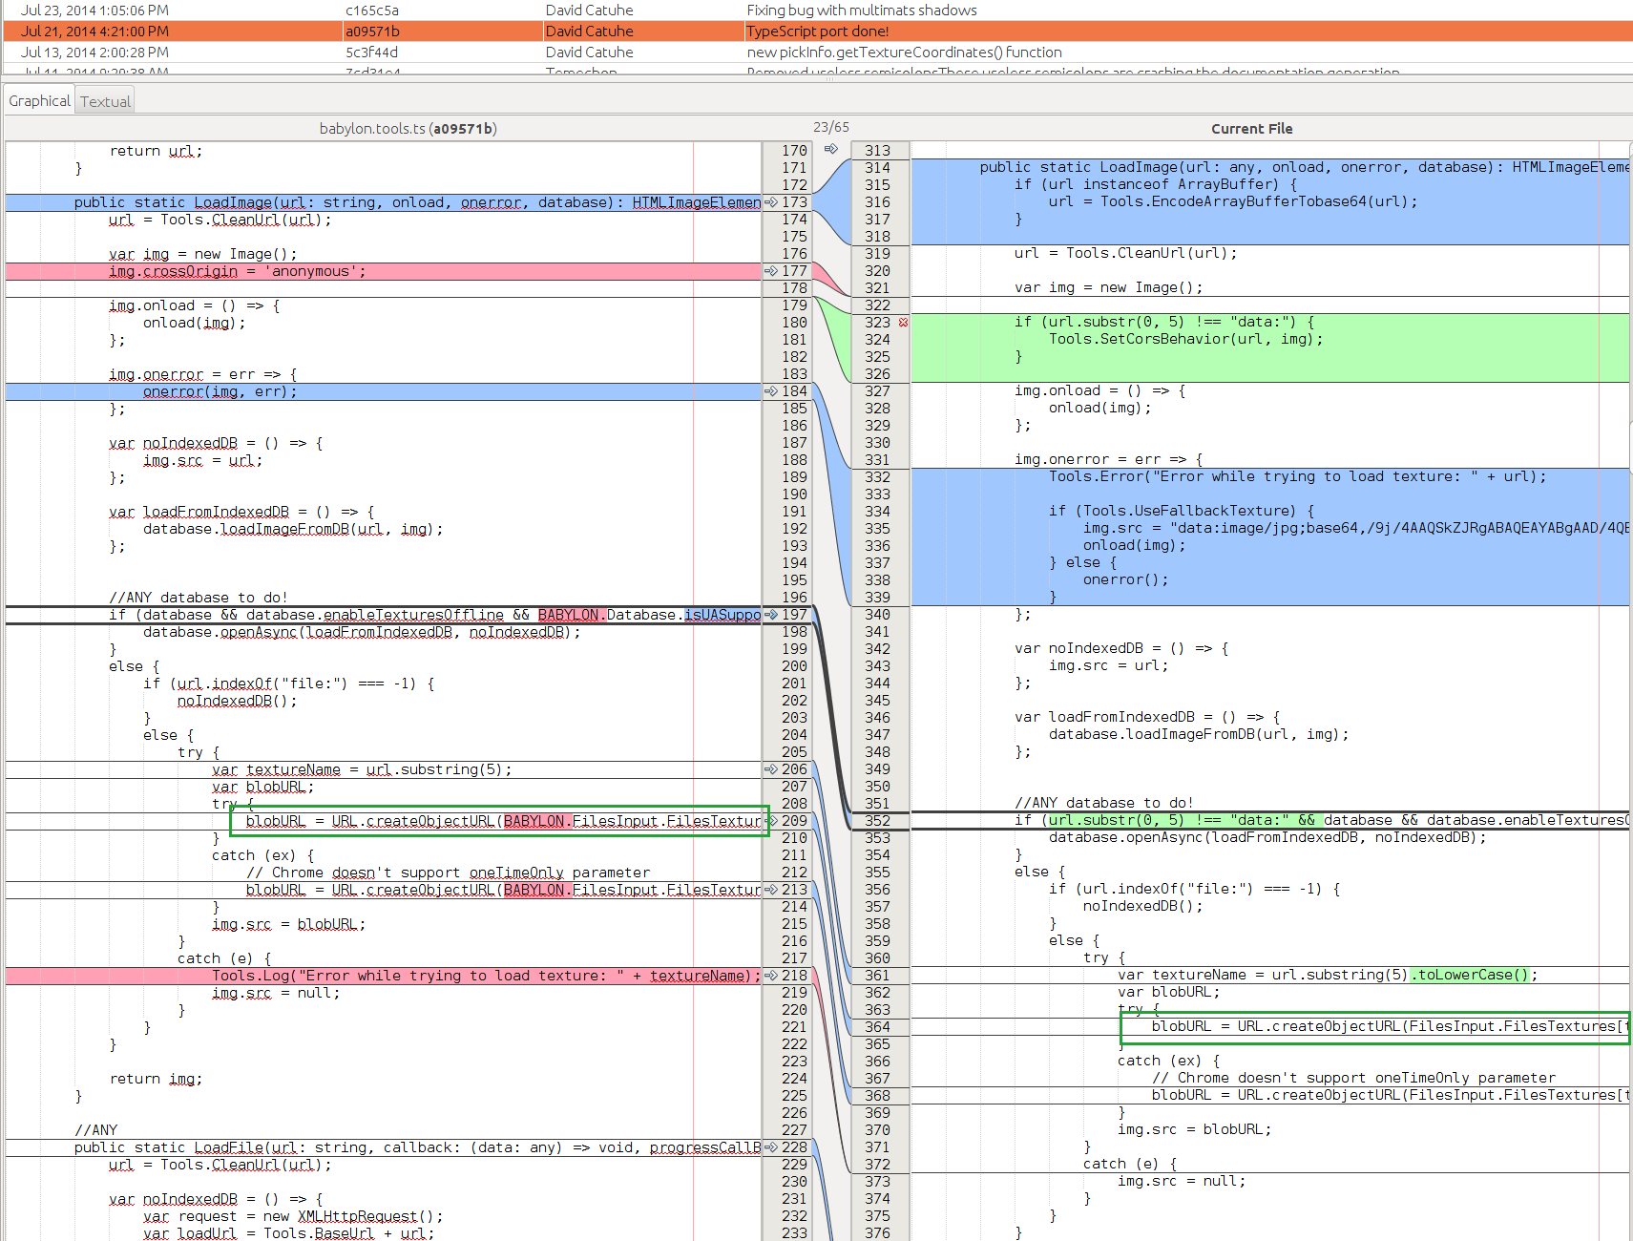Screen dimensions: 1633x1241
Task: Switch to the Textual diff tab
Action: tap(105, 101)
